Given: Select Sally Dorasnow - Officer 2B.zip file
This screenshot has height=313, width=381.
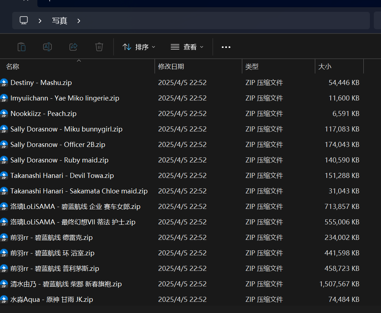Looking at the screenshot, I should click(x=58, y=145).
